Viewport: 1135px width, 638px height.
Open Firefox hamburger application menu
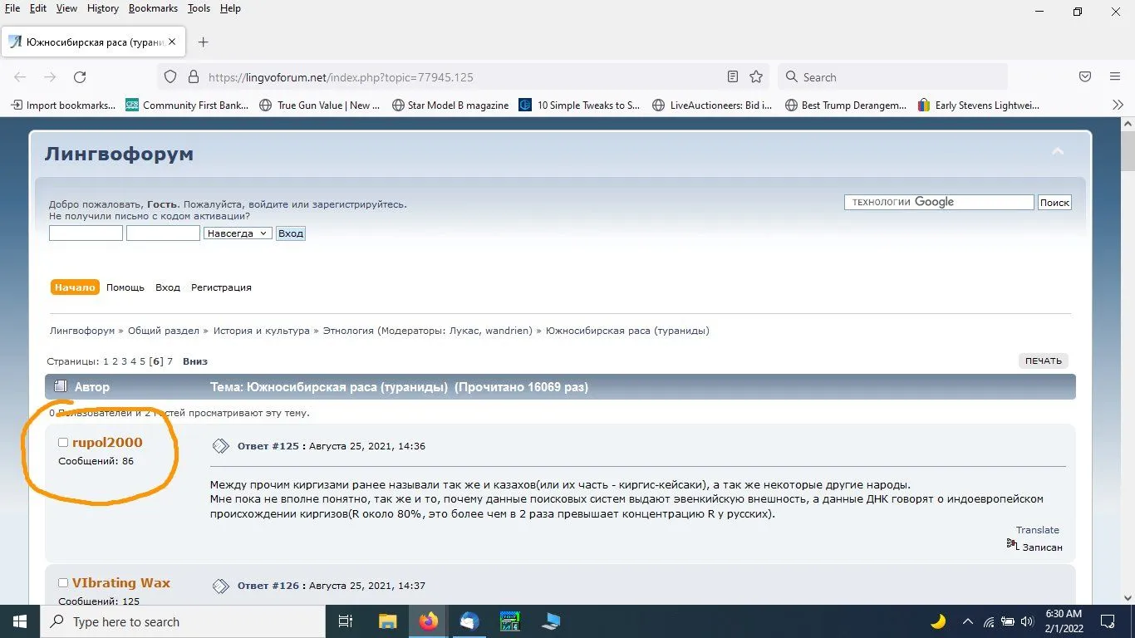(x=1115, y=77)
